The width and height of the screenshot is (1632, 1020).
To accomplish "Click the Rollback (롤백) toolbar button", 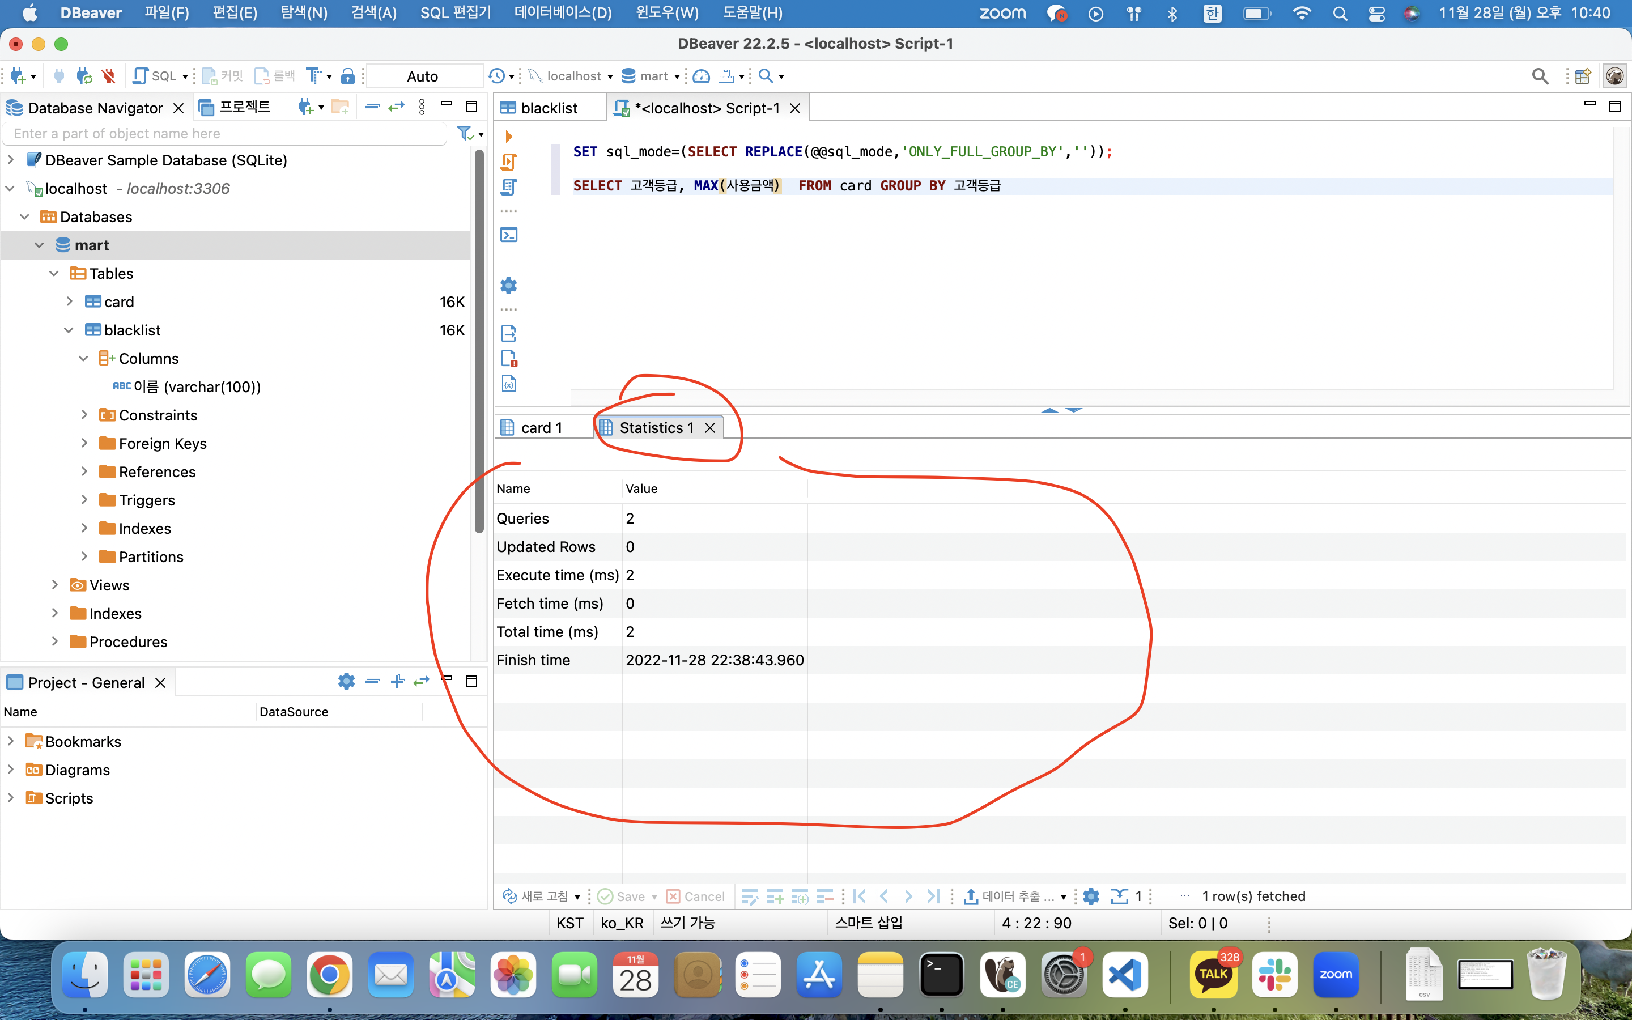I will click(x=275, y=76).
